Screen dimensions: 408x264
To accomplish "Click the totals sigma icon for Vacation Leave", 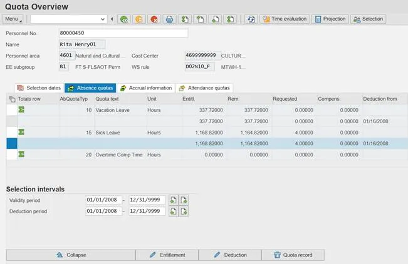I will (21, 110).
